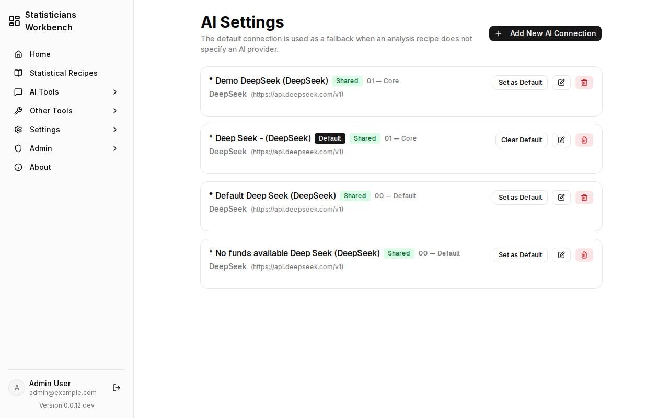
Task: Set Default Deep Seek as default
Action: click(520, 198)
